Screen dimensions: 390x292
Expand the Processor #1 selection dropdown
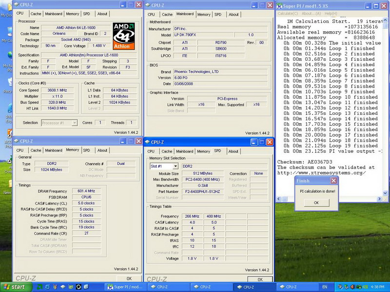74,123
